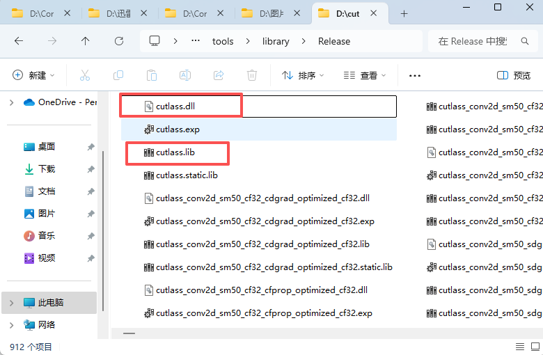Switch to details view in status bar

coord(519,347)
